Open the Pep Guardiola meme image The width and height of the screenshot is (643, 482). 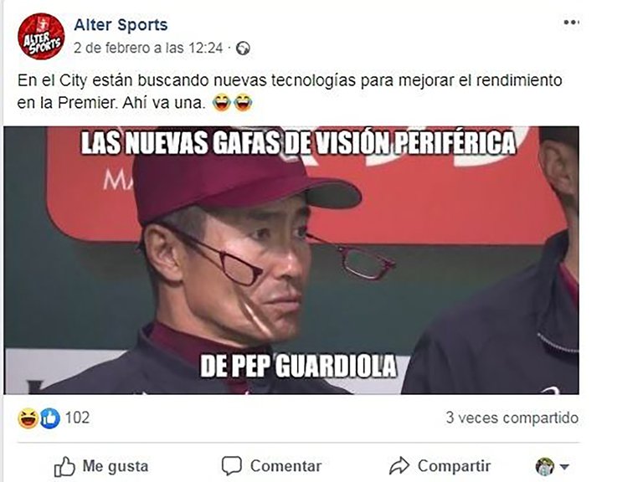pyautogui.click(x=291, y=260)
